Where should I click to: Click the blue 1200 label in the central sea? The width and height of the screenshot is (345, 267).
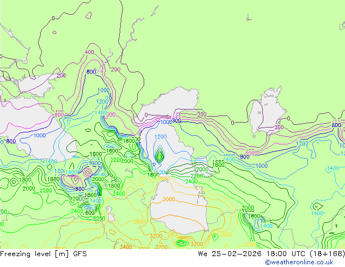pos(161,137)
